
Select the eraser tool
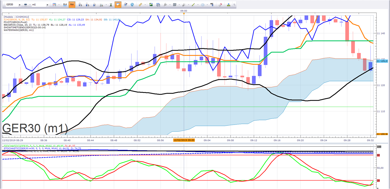[220, 5]
